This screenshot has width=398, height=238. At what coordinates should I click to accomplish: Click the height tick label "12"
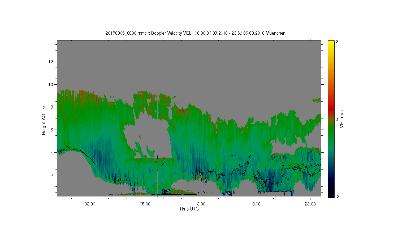tap(51, 62)
